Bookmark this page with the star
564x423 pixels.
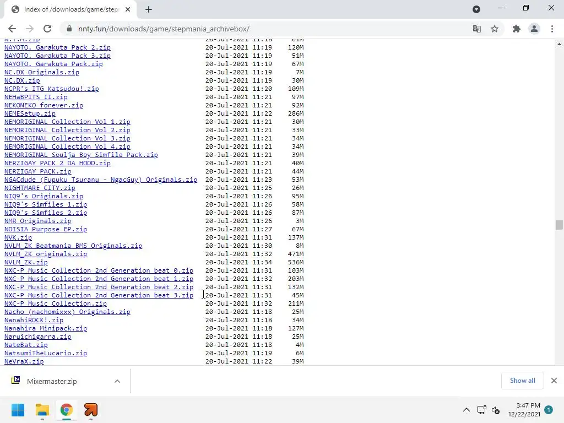coord(495,29)
